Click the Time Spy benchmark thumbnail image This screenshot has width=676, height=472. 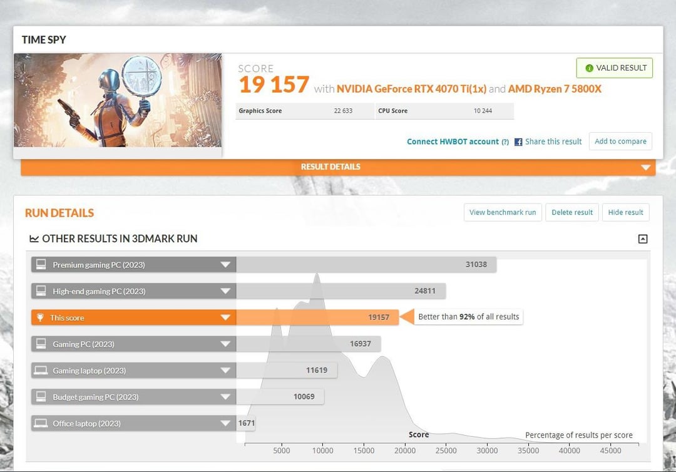click(x=118, y=100)
